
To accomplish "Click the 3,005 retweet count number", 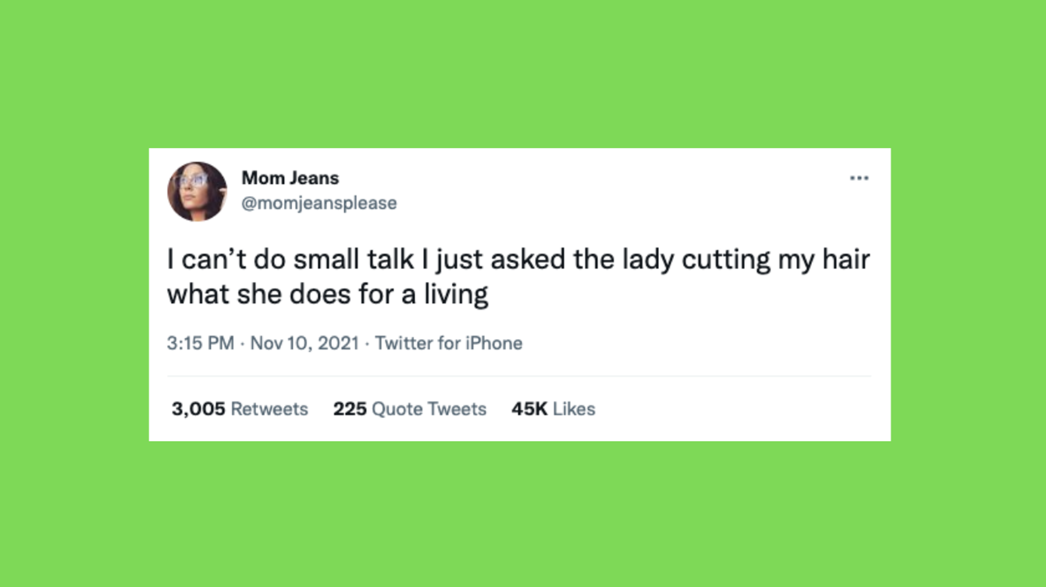I will pos(198,409).
